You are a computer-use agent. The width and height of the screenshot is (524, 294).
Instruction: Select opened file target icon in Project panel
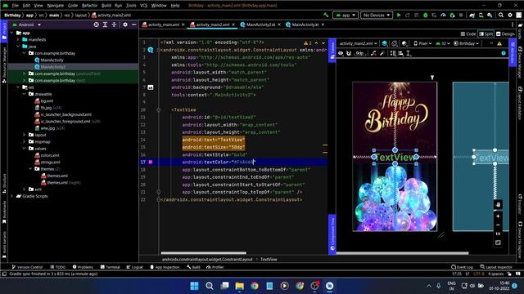click(x=97, y=24)
